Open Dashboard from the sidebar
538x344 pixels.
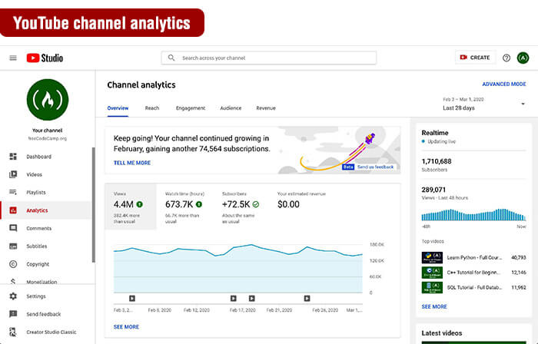(46, 157)
